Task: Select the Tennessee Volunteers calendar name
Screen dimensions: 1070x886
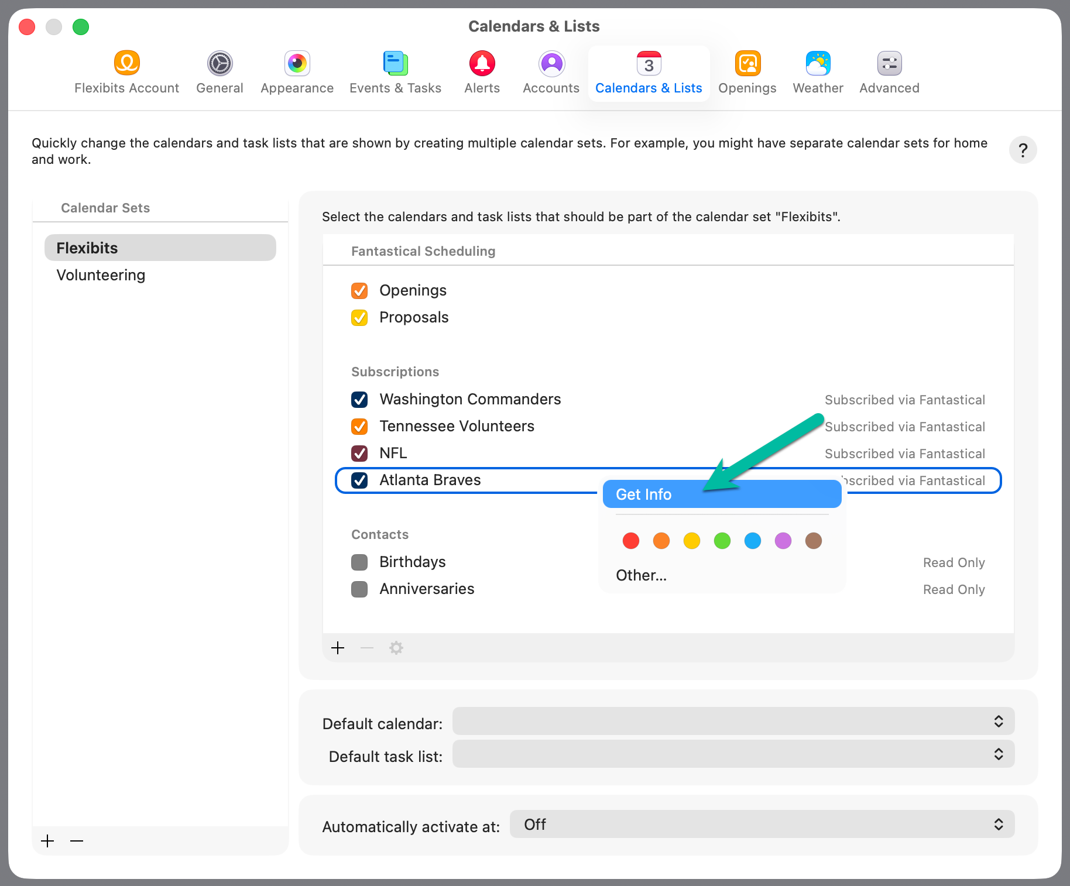Action: point(457,426)
